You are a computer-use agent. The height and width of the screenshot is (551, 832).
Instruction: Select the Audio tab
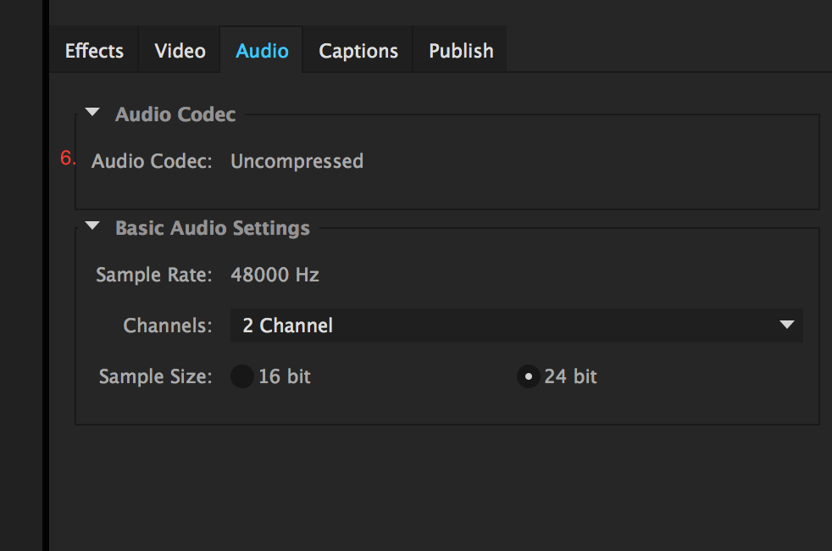pyautogui.click(x=262, y=51)
